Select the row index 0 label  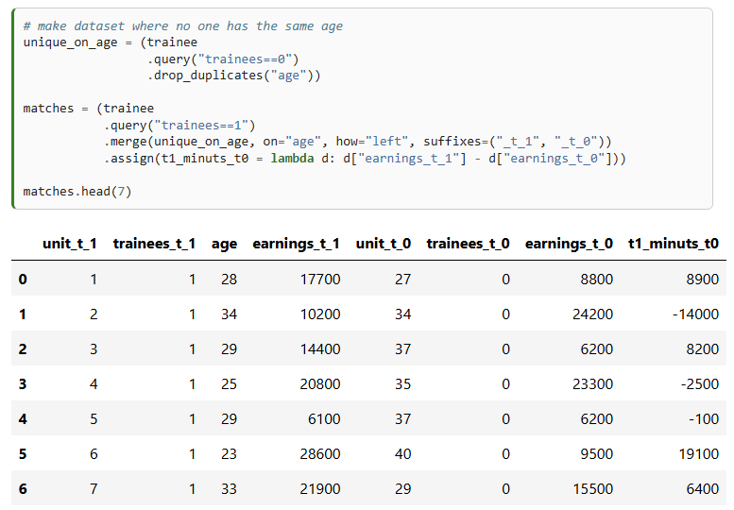pyautogui.click(x=23, y=280)
